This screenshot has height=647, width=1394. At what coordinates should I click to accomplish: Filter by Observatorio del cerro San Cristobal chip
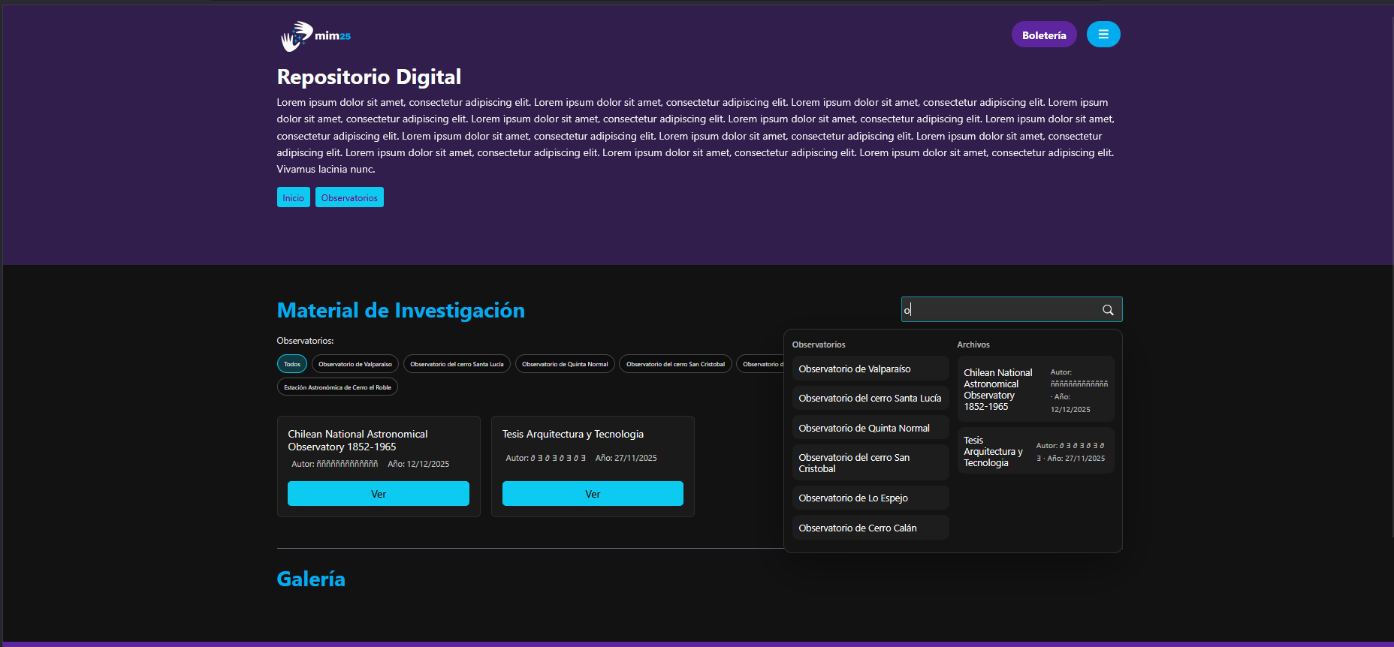tap(675, 364)
